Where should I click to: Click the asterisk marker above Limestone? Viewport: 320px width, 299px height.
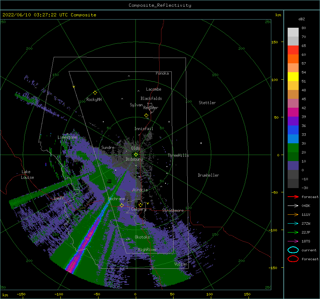click(x=67, y=134)
